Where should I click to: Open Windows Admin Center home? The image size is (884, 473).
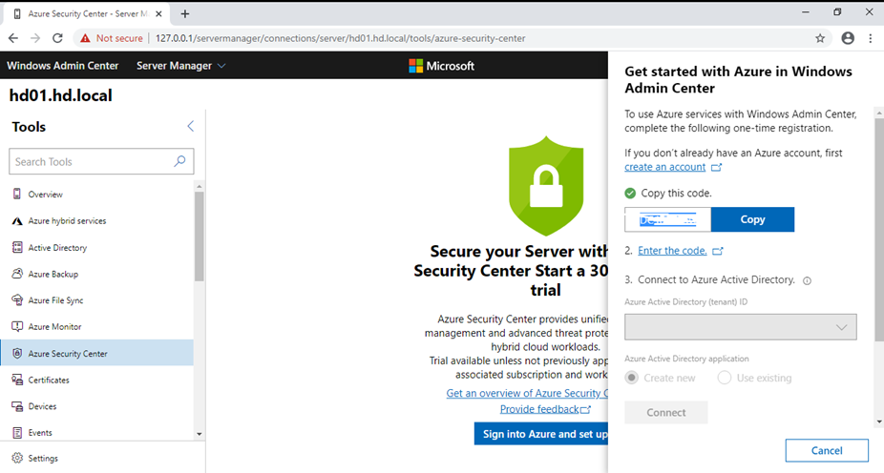[x=63, y=66]
